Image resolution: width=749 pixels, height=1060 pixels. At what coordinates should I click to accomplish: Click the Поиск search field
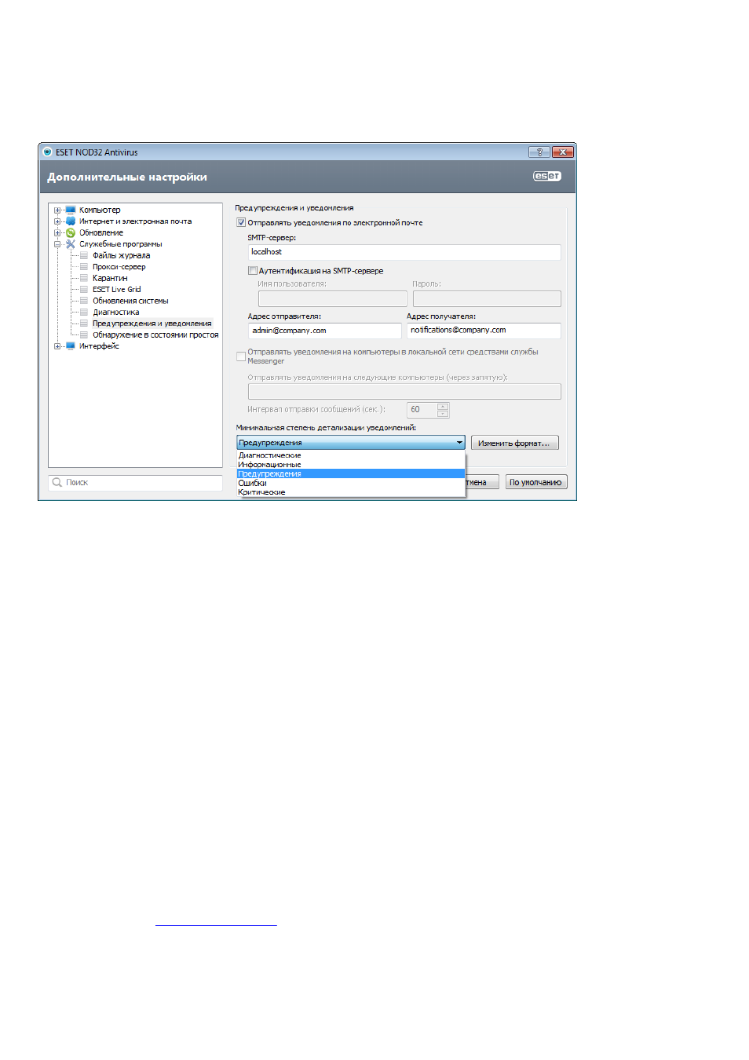coord(135,483)
